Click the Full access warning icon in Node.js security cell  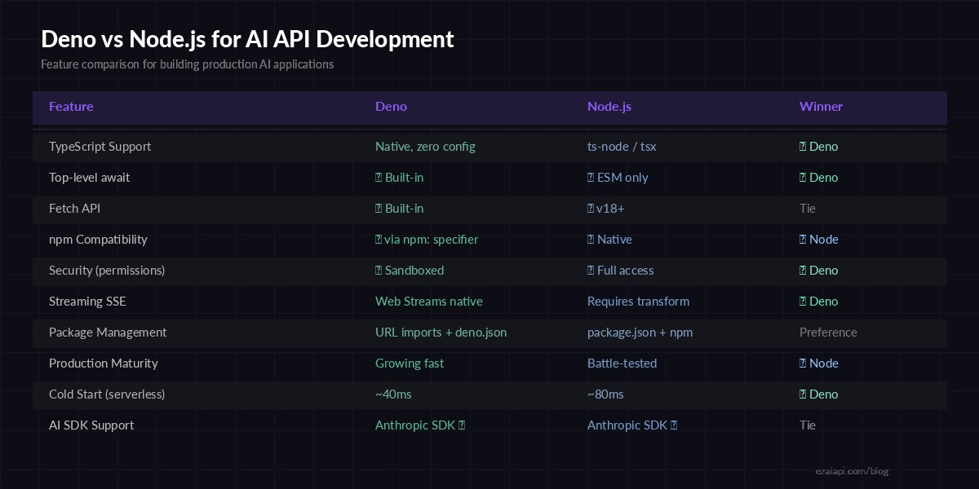point(591,270)
